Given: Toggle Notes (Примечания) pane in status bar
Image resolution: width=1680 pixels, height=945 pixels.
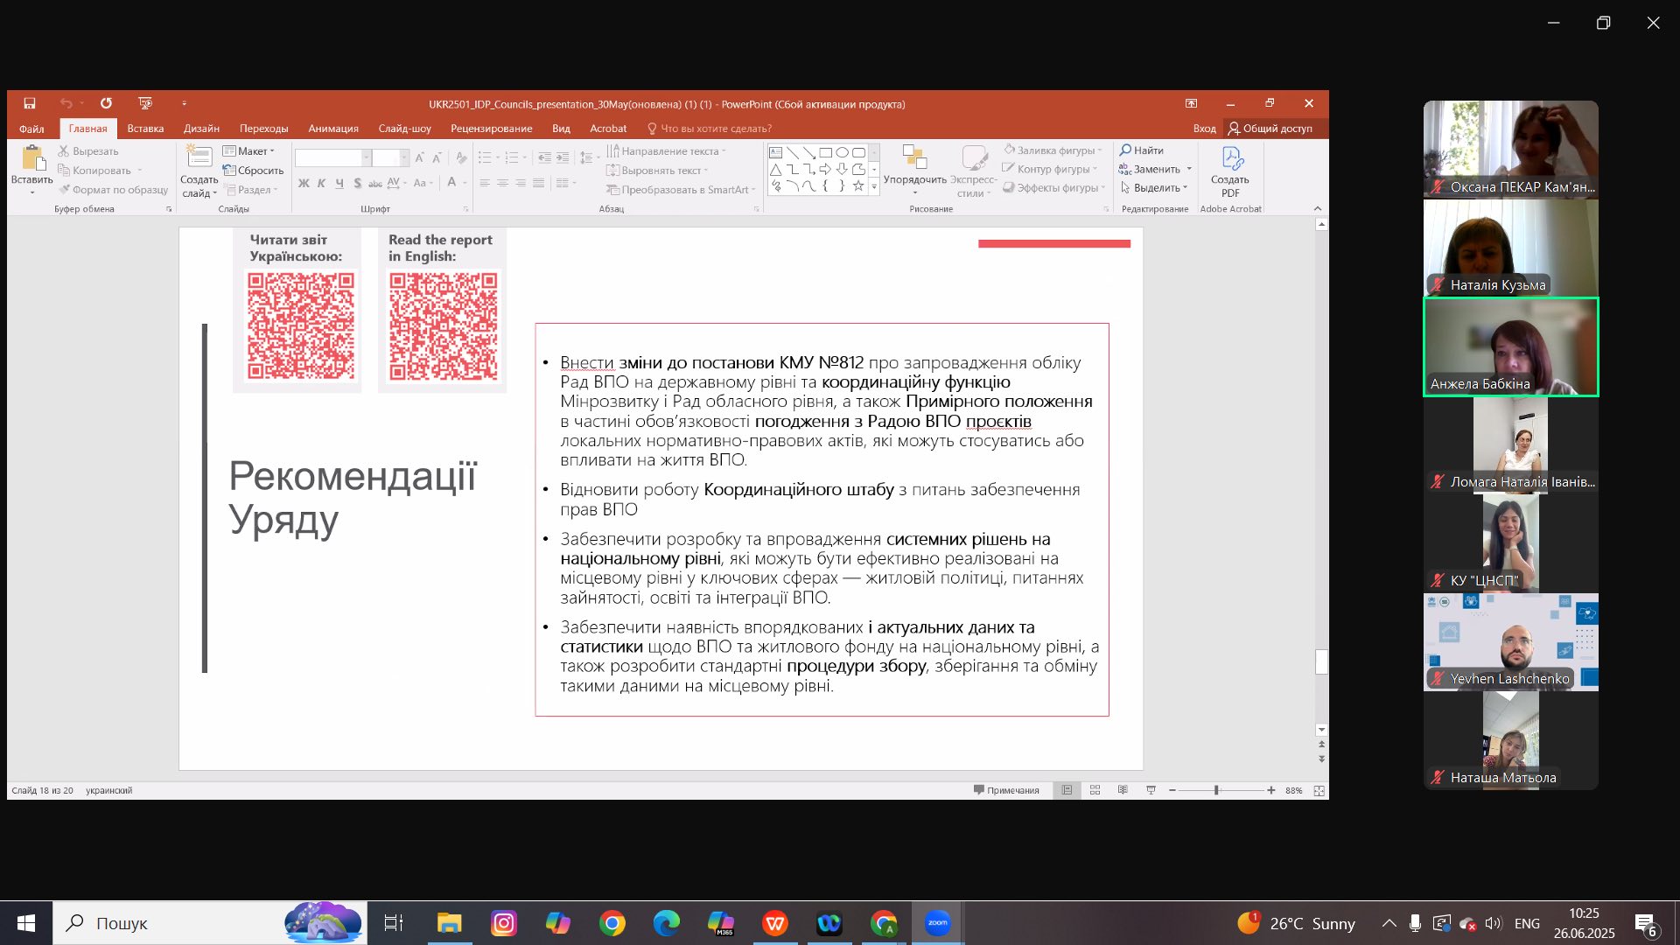Looking at the screenshot, I should tap(1006, 790).
